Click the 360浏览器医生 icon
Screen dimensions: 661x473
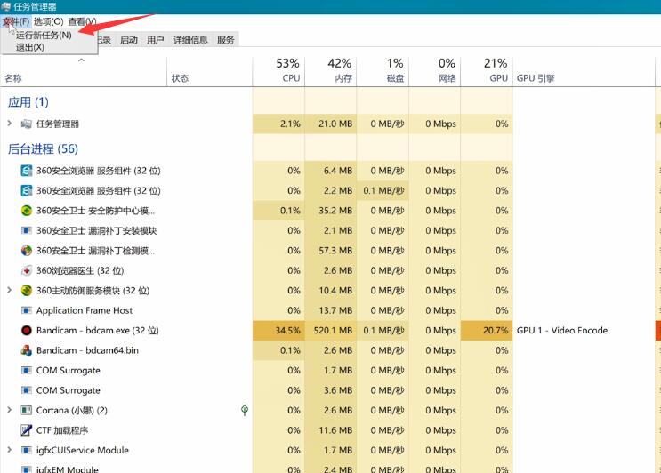26,270
